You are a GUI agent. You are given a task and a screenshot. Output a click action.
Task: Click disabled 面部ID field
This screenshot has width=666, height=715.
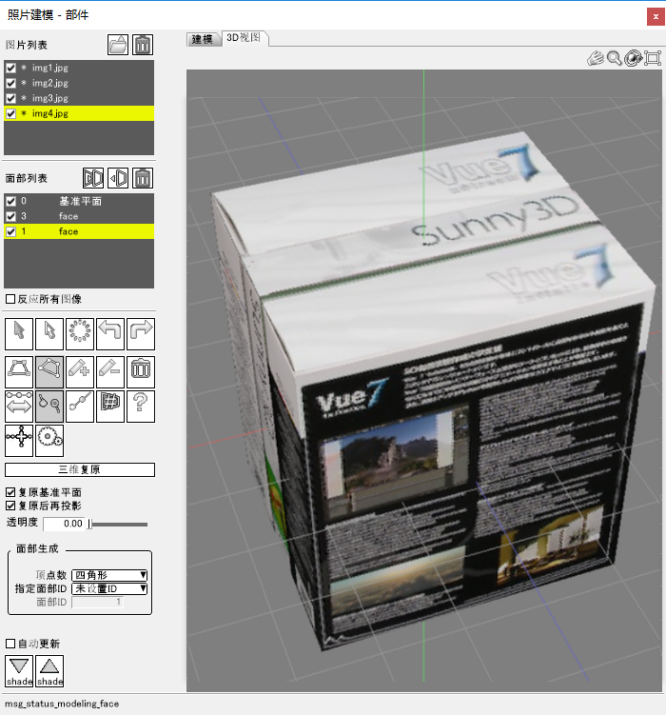pyautogui.click(x=97, y=602)
